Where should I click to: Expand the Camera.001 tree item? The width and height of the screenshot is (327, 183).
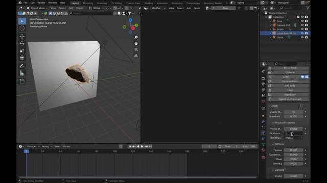click(270, 25)
